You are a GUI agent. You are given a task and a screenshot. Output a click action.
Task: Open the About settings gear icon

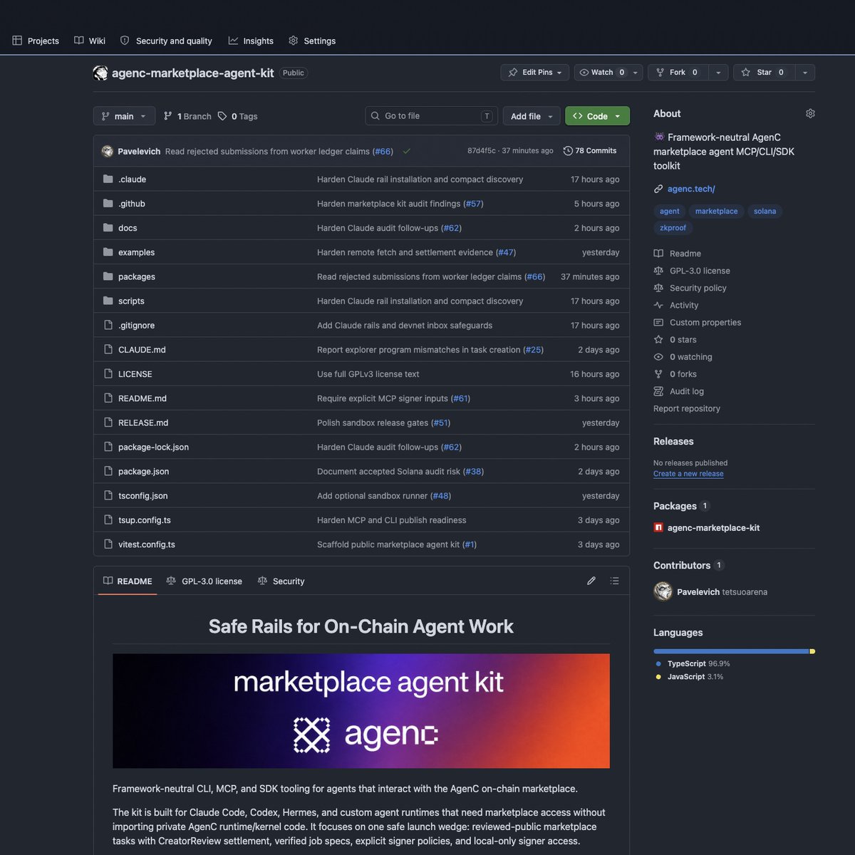point(810,113)
